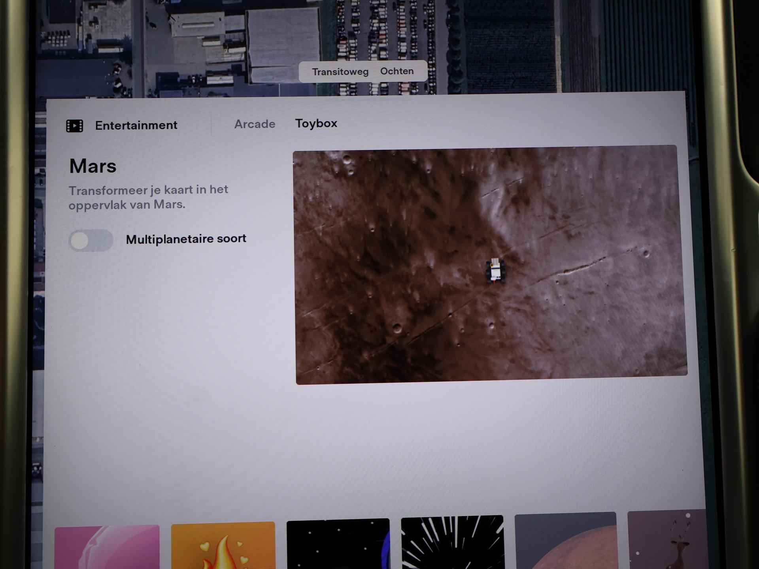Click the Multiplanetaire soort label text

click(x=186, y=239)
